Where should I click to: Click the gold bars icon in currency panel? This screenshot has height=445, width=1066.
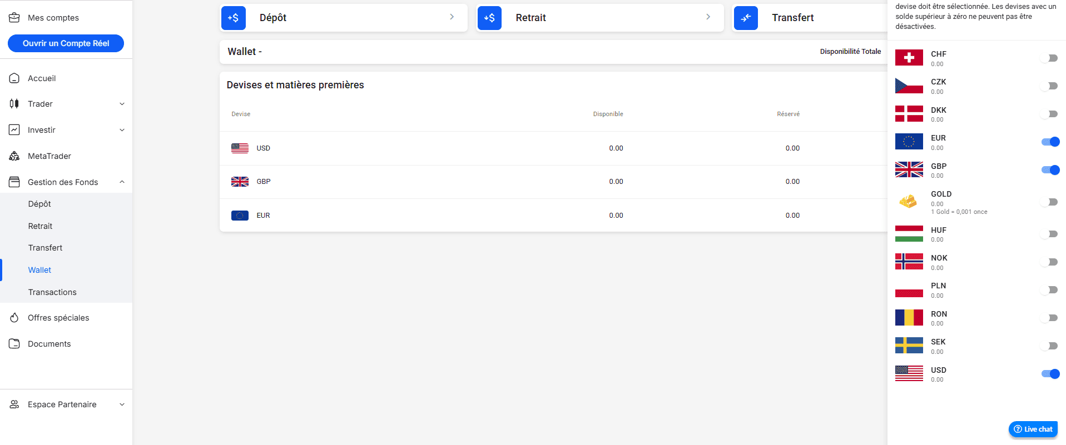(x=908, y=201)
